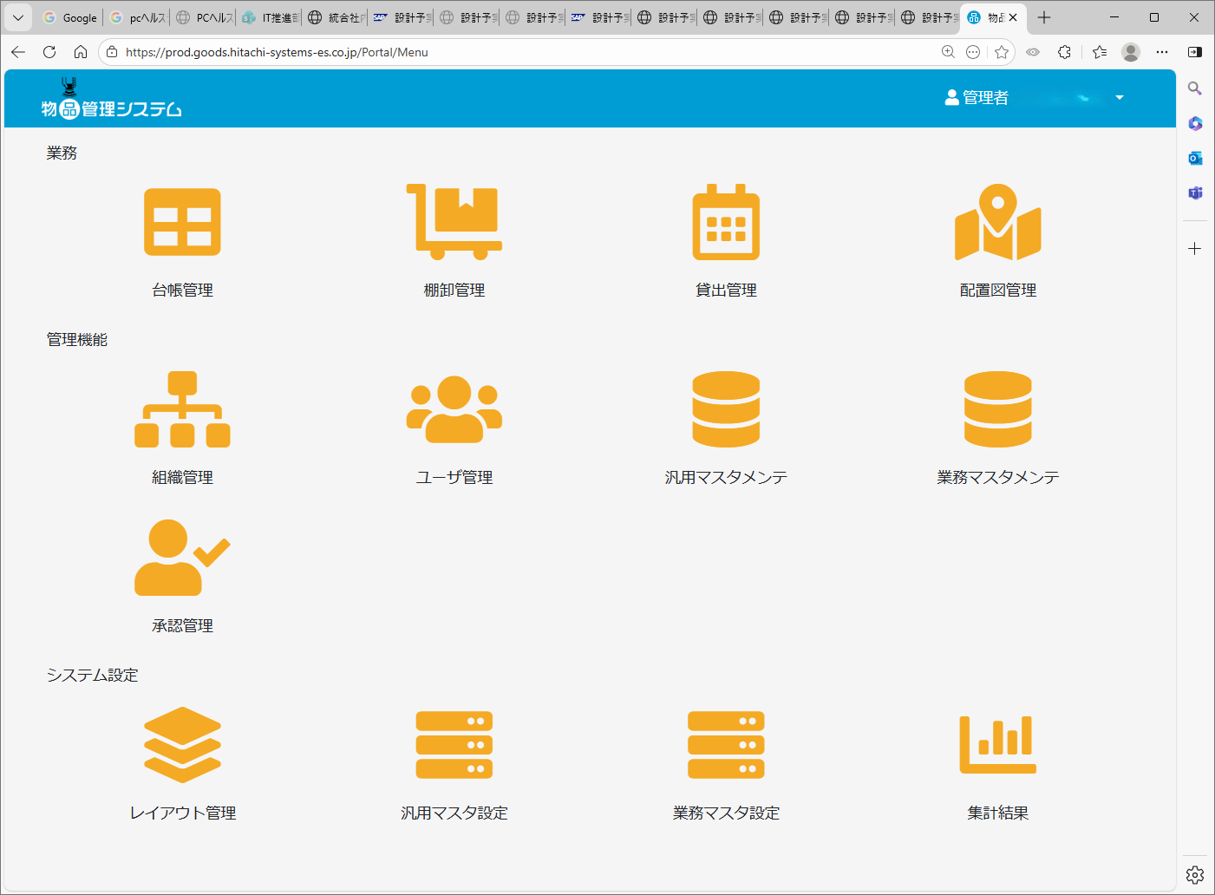
Task: Reload the page with the refresh button
Action: (49, 52)
